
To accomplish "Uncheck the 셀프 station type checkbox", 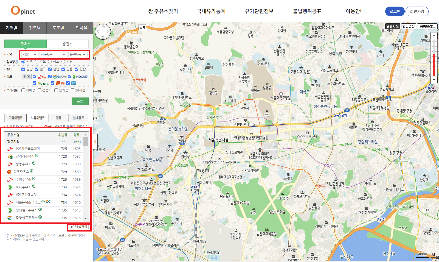I will 36,69.
